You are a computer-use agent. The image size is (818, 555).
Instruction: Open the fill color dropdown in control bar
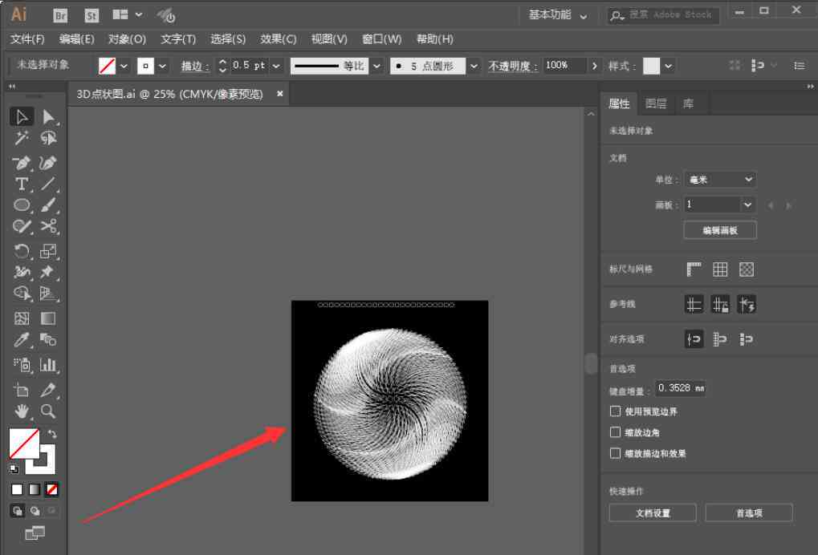click(x=124, y=67)
